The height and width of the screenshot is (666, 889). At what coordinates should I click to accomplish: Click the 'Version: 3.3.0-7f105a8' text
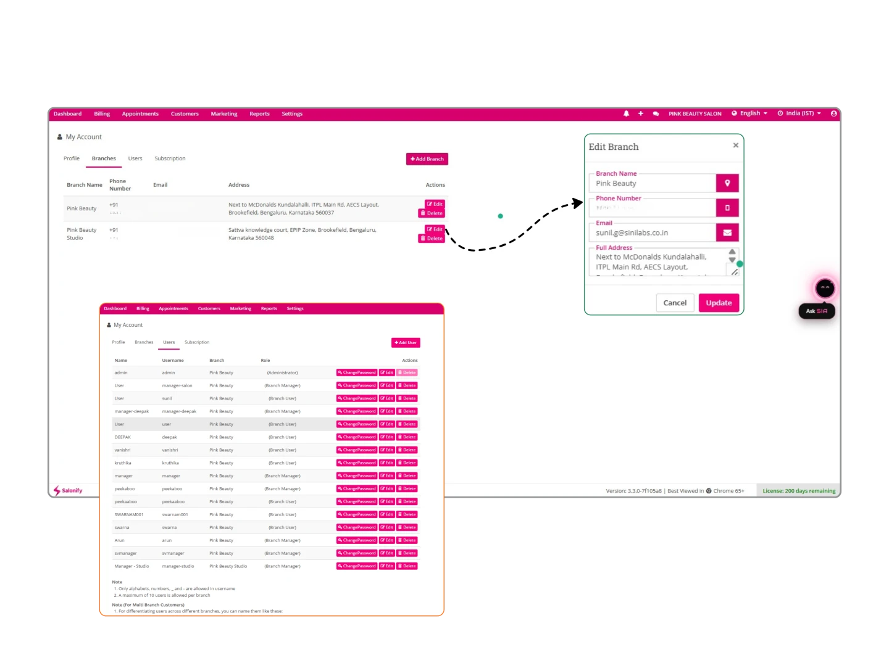click(633, 491)
